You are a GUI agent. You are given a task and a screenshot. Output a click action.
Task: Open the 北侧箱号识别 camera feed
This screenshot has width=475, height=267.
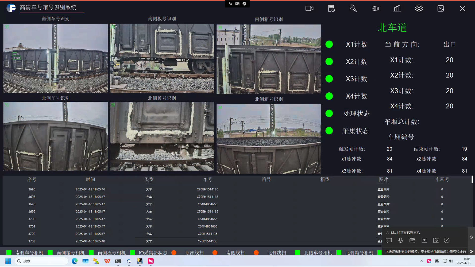[269, 139]
